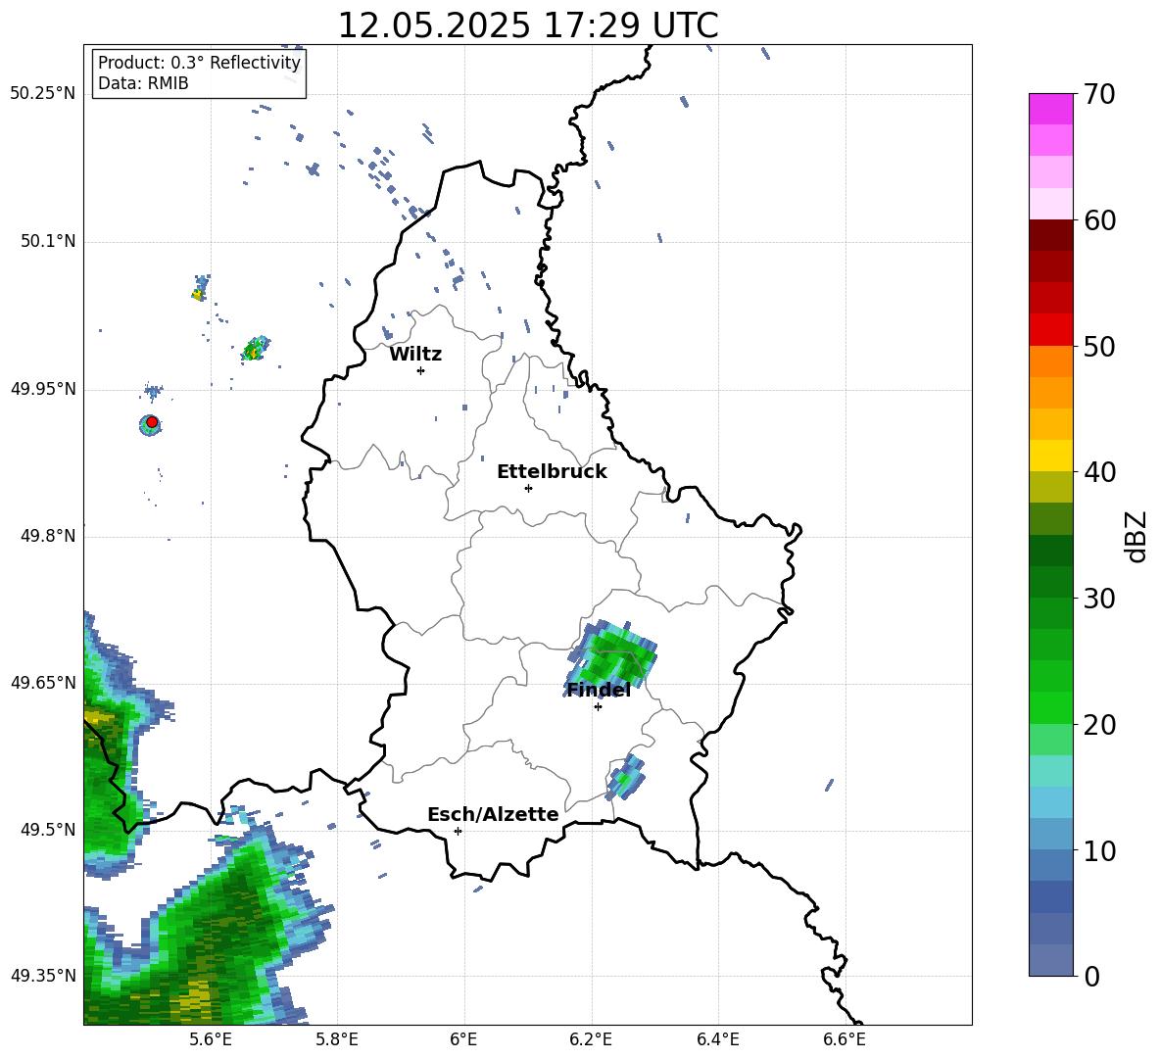Viewport: 1160px width, 1059px height.
Task: Click the 5.8°E longitude tick label
Action: tap(337, 1039)
